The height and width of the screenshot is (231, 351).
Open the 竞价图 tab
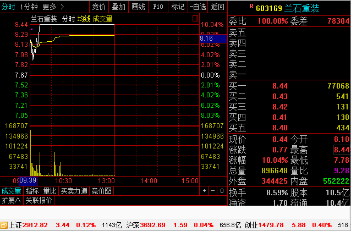click(102, 191)
